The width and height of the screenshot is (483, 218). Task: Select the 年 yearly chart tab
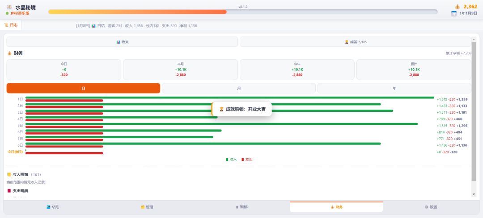(394, 88)
